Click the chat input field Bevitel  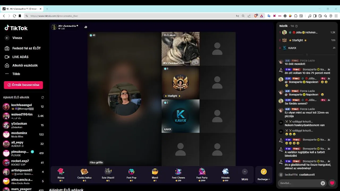[x=299, y=183]
